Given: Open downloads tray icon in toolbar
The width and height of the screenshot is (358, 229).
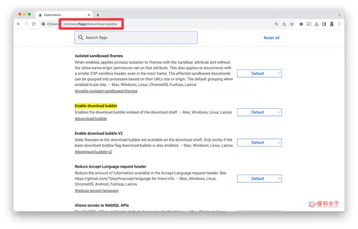Looking at the screenshot, I should coord(317,24).
